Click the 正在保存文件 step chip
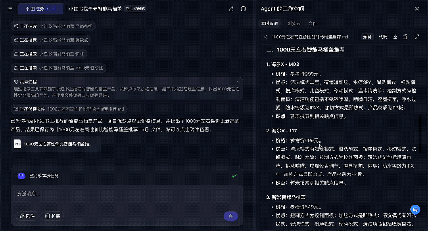The width and height of the screenshot is (428, 231). [69, 109]
